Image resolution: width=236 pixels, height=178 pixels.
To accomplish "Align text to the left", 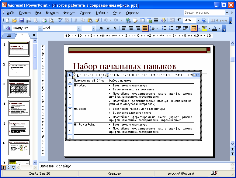I will point(124,28).
